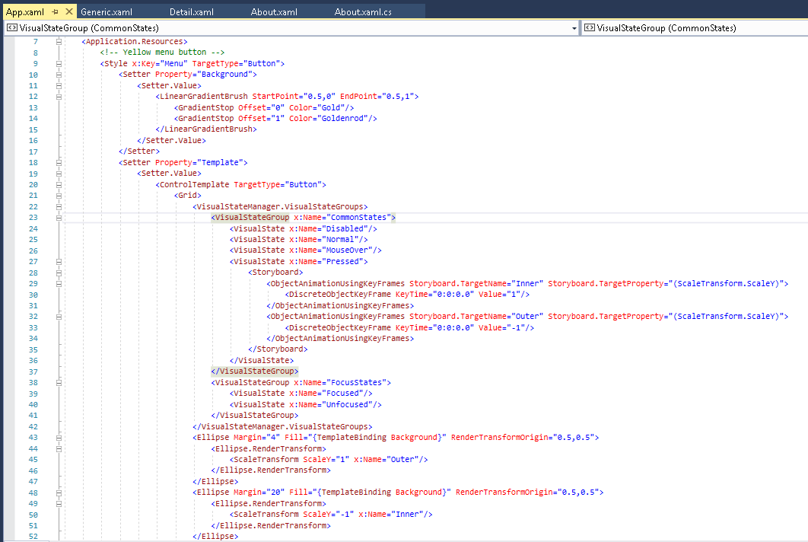
Task: Click line number 23 in the gutter
Action: [x=33, y=218]
